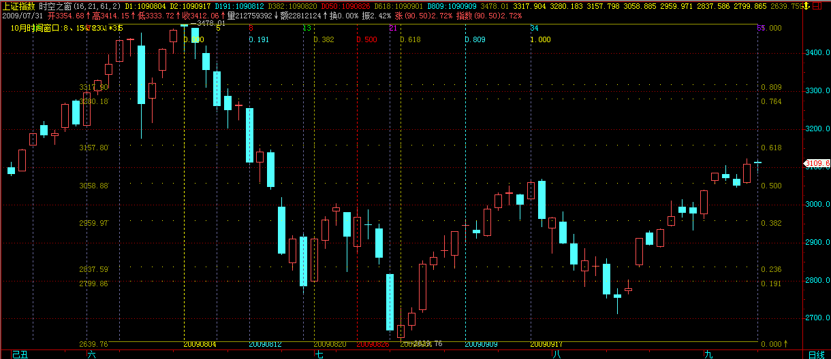Screen dimensions: 831x359
Task: Select the red 20090826 date marker
Action: pos(373,345)
